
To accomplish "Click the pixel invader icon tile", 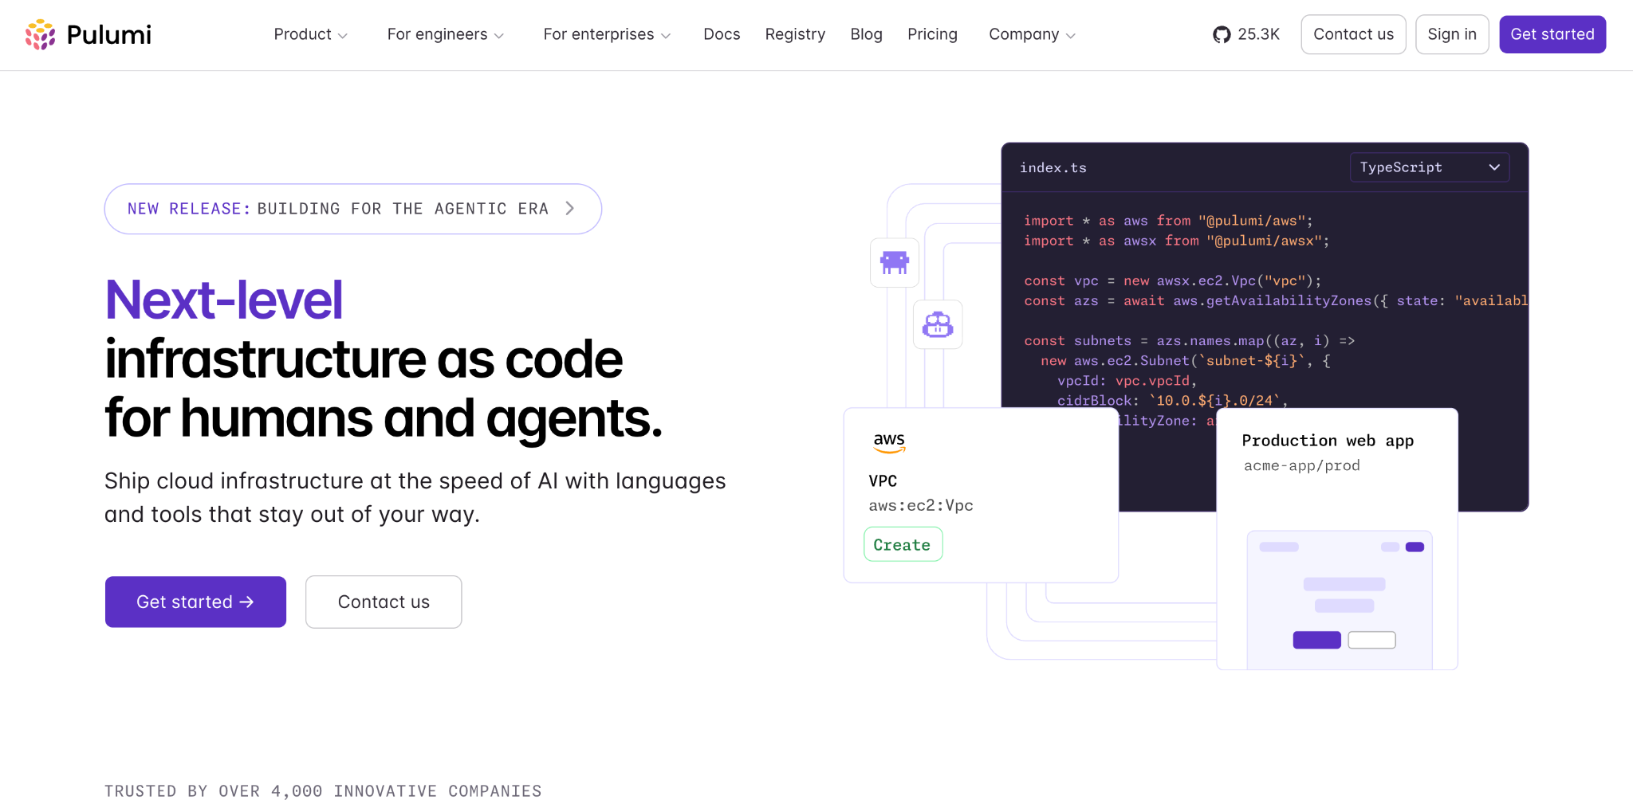I will point(895,262).
